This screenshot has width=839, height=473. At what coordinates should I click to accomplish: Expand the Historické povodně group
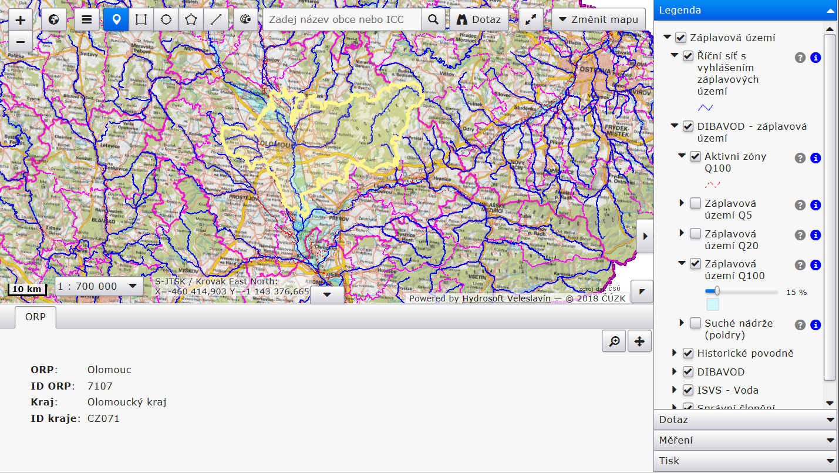pos(675,353)
